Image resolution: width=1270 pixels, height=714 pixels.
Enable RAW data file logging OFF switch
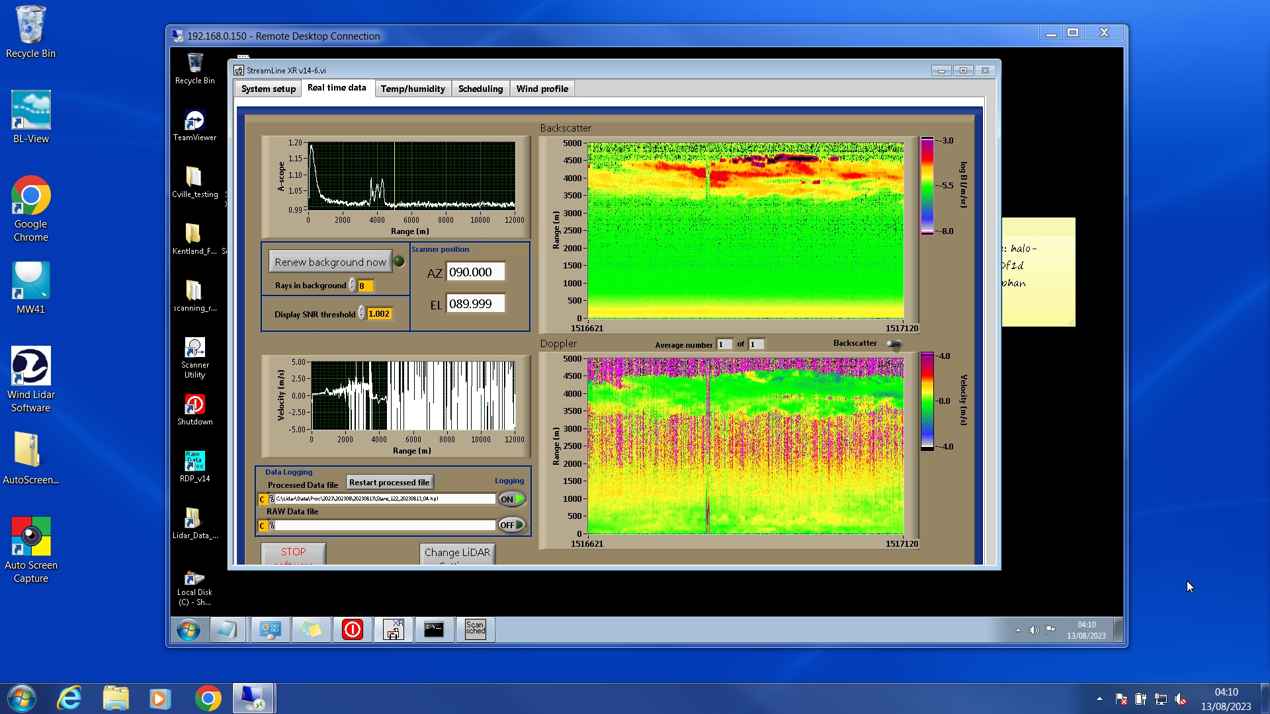coord(512,525)
